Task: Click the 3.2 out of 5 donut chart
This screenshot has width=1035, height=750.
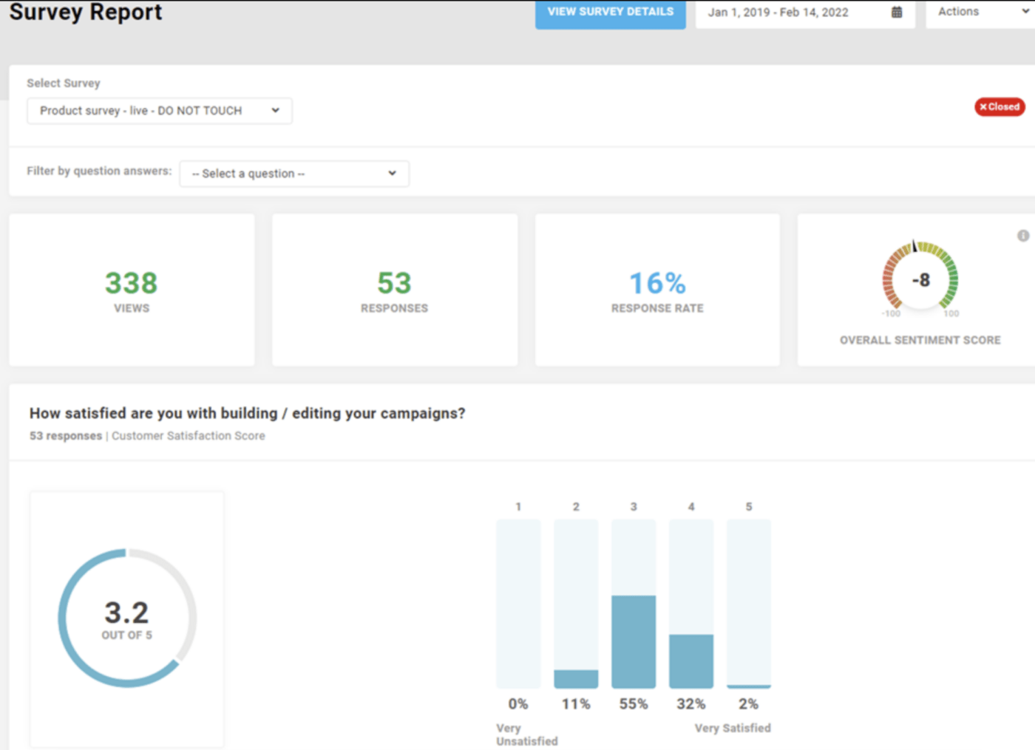Action: click(127, 618)
